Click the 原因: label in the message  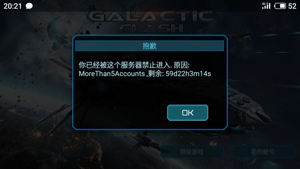tap(182, 65)
